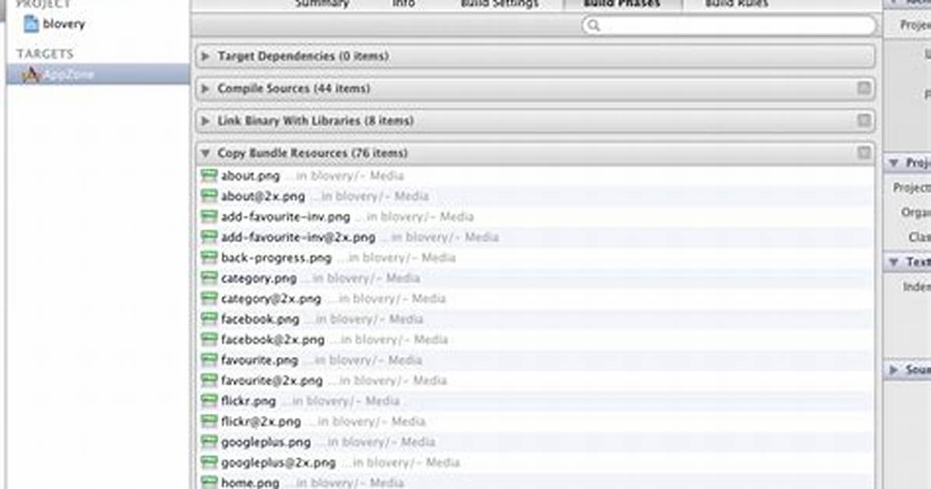Select the about@2x.png file name
This screenshot has width=931, height=489.
click(x=263, y=196)
